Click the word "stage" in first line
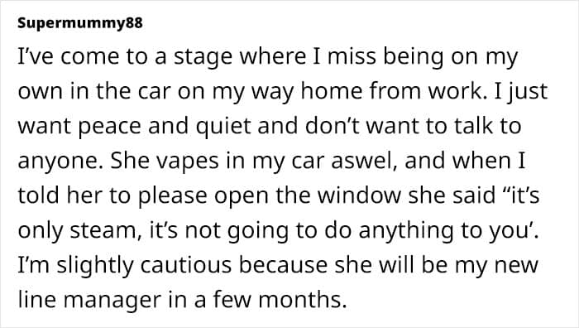This screenshot has height=328, width=579. 203,58
